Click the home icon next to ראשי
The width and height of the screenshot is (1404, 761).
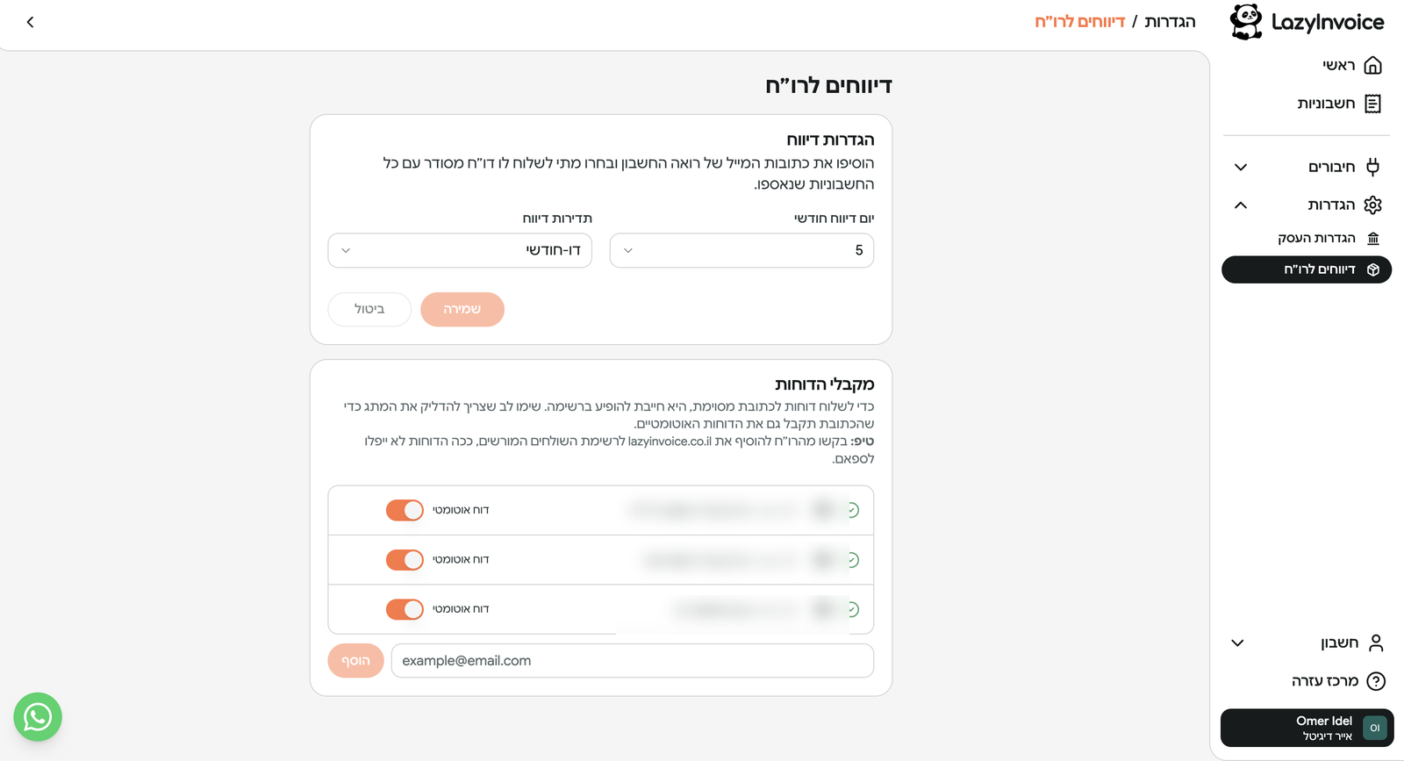(x=1373, y=65)
